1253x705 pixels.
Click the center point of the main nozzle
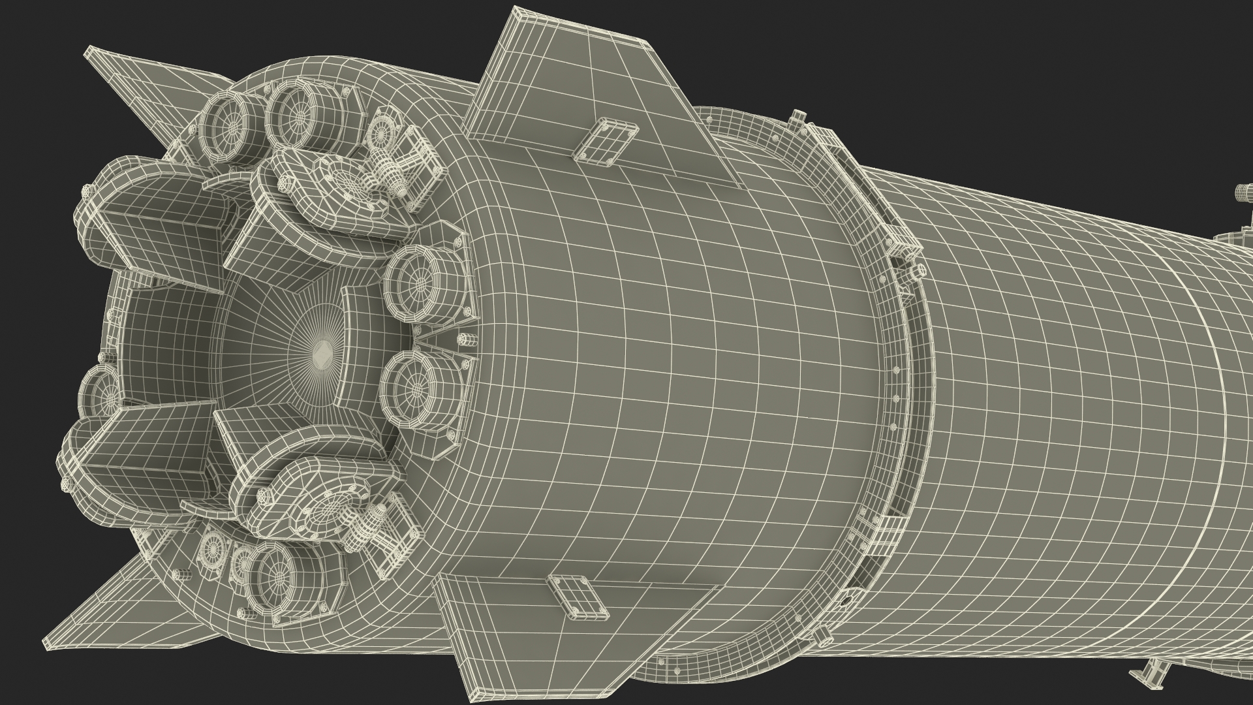click(321, 356)
